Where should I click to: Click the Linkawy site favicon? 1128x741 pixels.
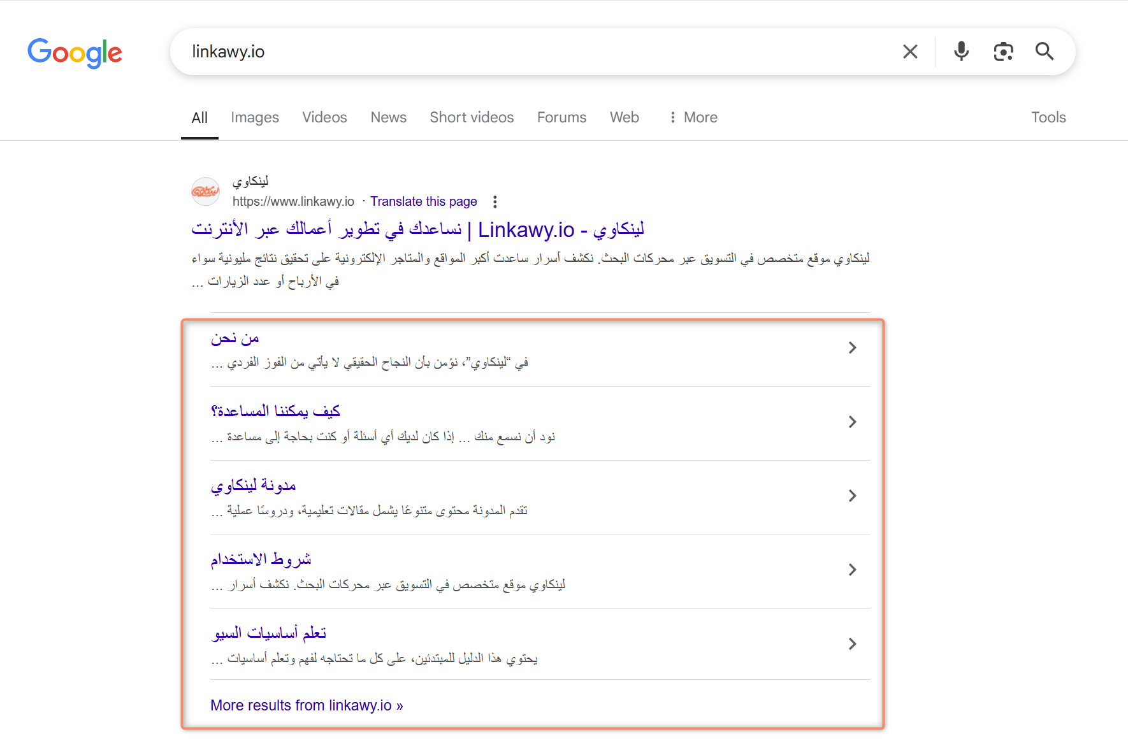pos(205,191)
